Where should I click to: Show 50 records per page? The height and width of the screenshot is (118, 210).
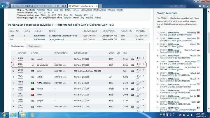tap(40, 18)
